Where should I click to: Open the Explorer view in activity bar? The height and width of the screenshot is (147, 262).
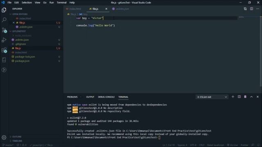point(4,10)
